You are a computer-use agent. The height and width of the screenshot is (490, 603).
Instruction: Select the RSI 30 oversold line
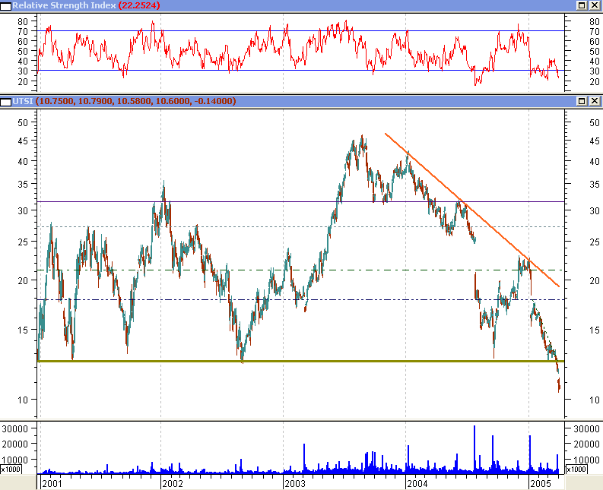(300, 71)
